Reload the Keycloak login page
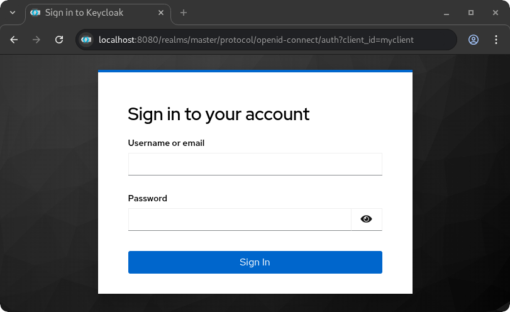 point(59,40)
